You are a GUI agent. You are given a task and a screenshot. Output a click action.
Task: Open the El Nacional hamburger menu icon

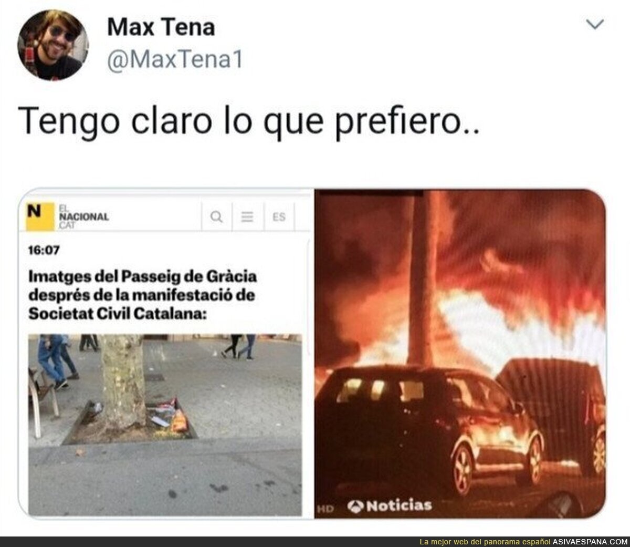point(247,217)
